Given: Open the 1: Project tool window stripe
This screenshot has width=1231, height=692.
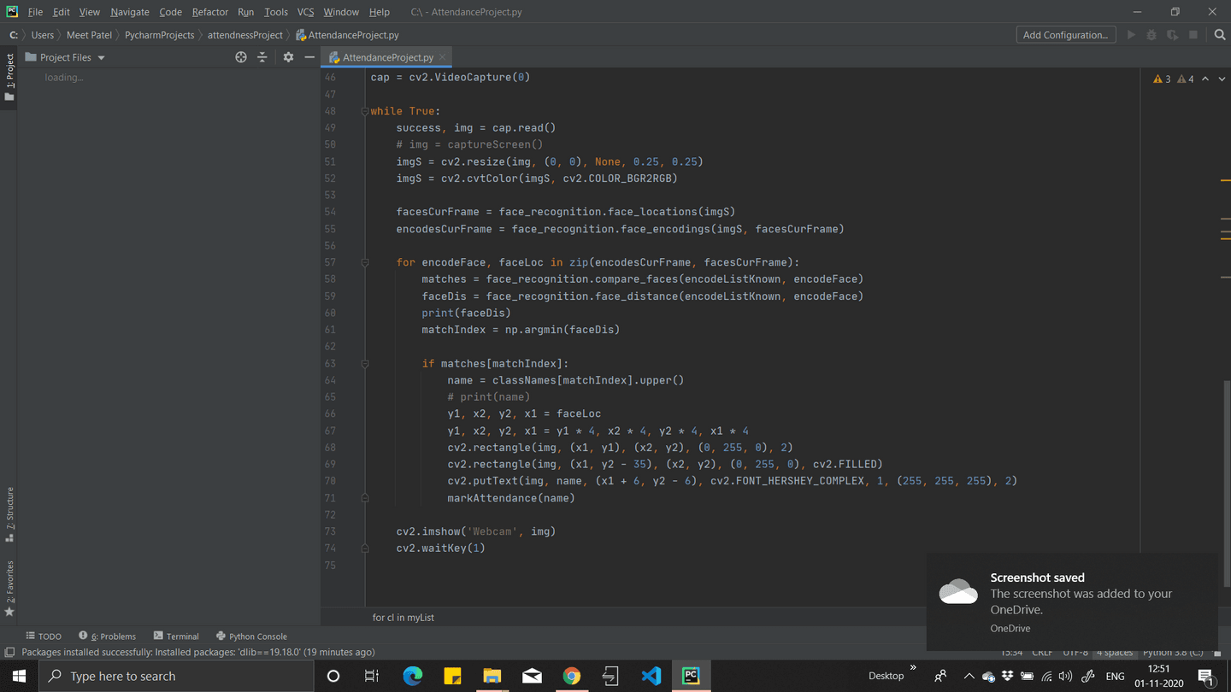Looking at the screenshot, I should click(x=9, y=78).
